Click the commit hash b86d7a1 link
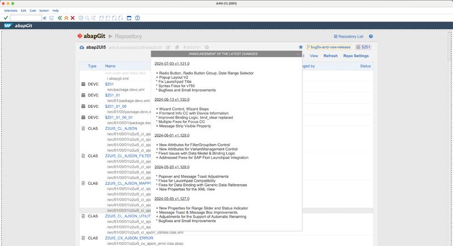453x246 pixels. click(x=192, y=47)
